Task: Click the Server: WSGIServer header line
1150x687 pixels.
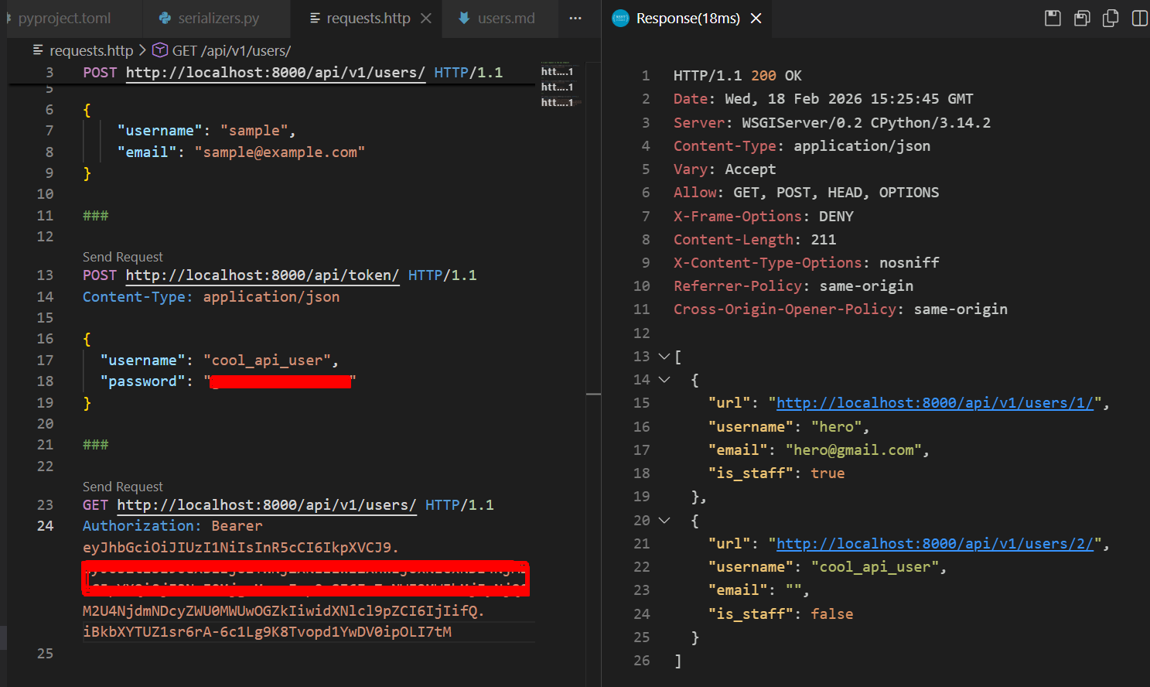Action: pyautogui.click(x=832, y=123)
